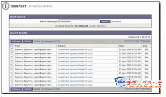
Task: Open the Advanced search link
Action: 116,22
